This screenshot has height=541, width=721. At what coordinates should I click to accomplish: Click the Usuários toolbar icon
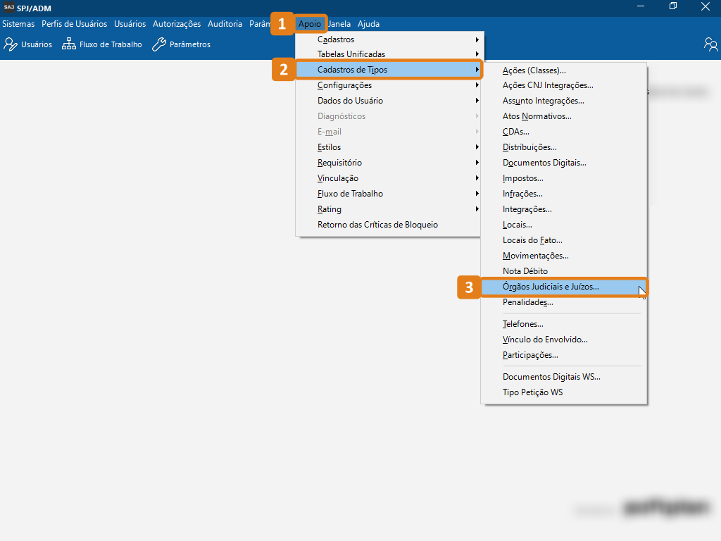pyautogui.click(x=11, y=44)
